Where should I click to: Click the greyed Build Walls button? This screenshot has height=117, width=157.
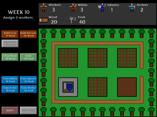click(x=10, y=43)
